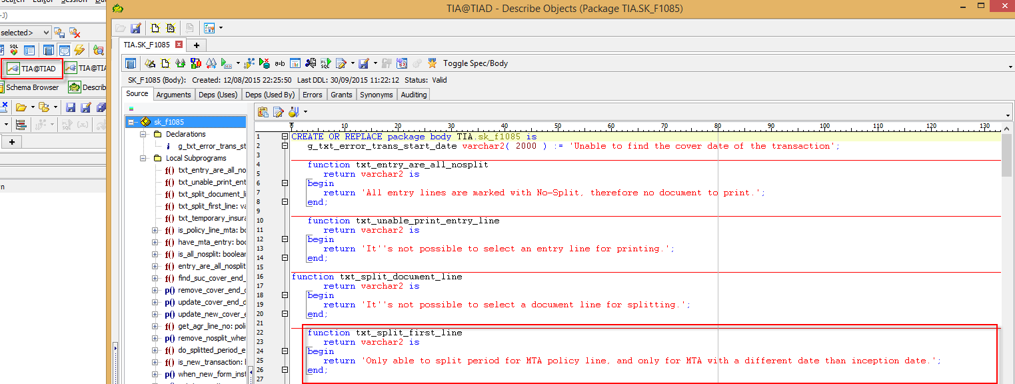The width and height of the screenshot is (1015, 384).
Task: Open the Errors tab
Action: pos(313,95)
